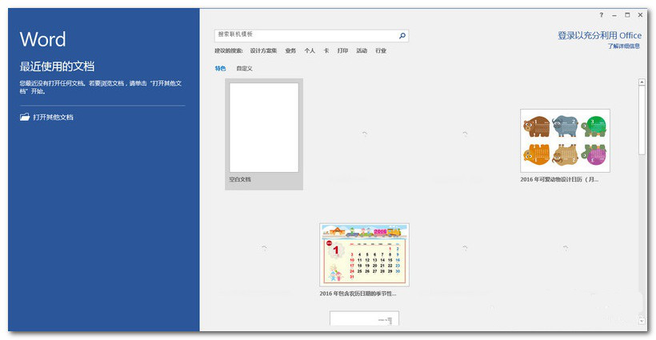Image resolution: width=656 pixels, height=340 pixels.
Task: Click 了解详细信息 link
Action: [624, 46]
